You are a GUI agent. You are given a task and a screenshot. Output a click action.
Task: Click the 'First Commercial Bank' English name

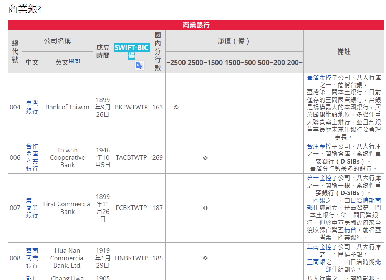point(68,208)
